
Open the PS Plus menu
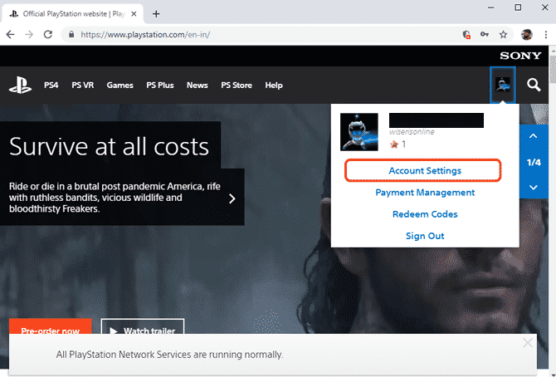[160, 86]
